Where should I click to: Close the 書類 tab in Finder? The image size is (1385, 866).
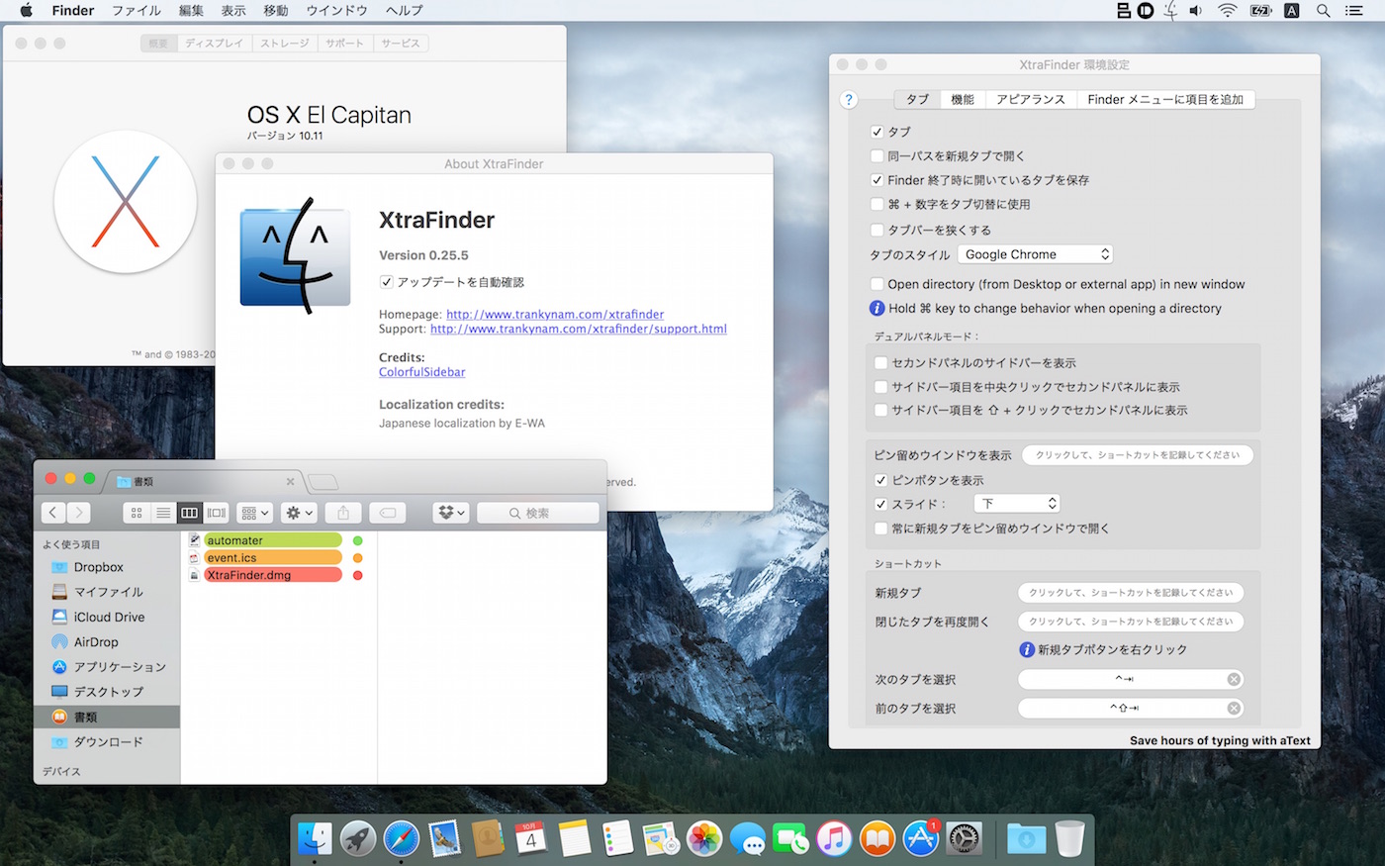[x=290, y=482]
